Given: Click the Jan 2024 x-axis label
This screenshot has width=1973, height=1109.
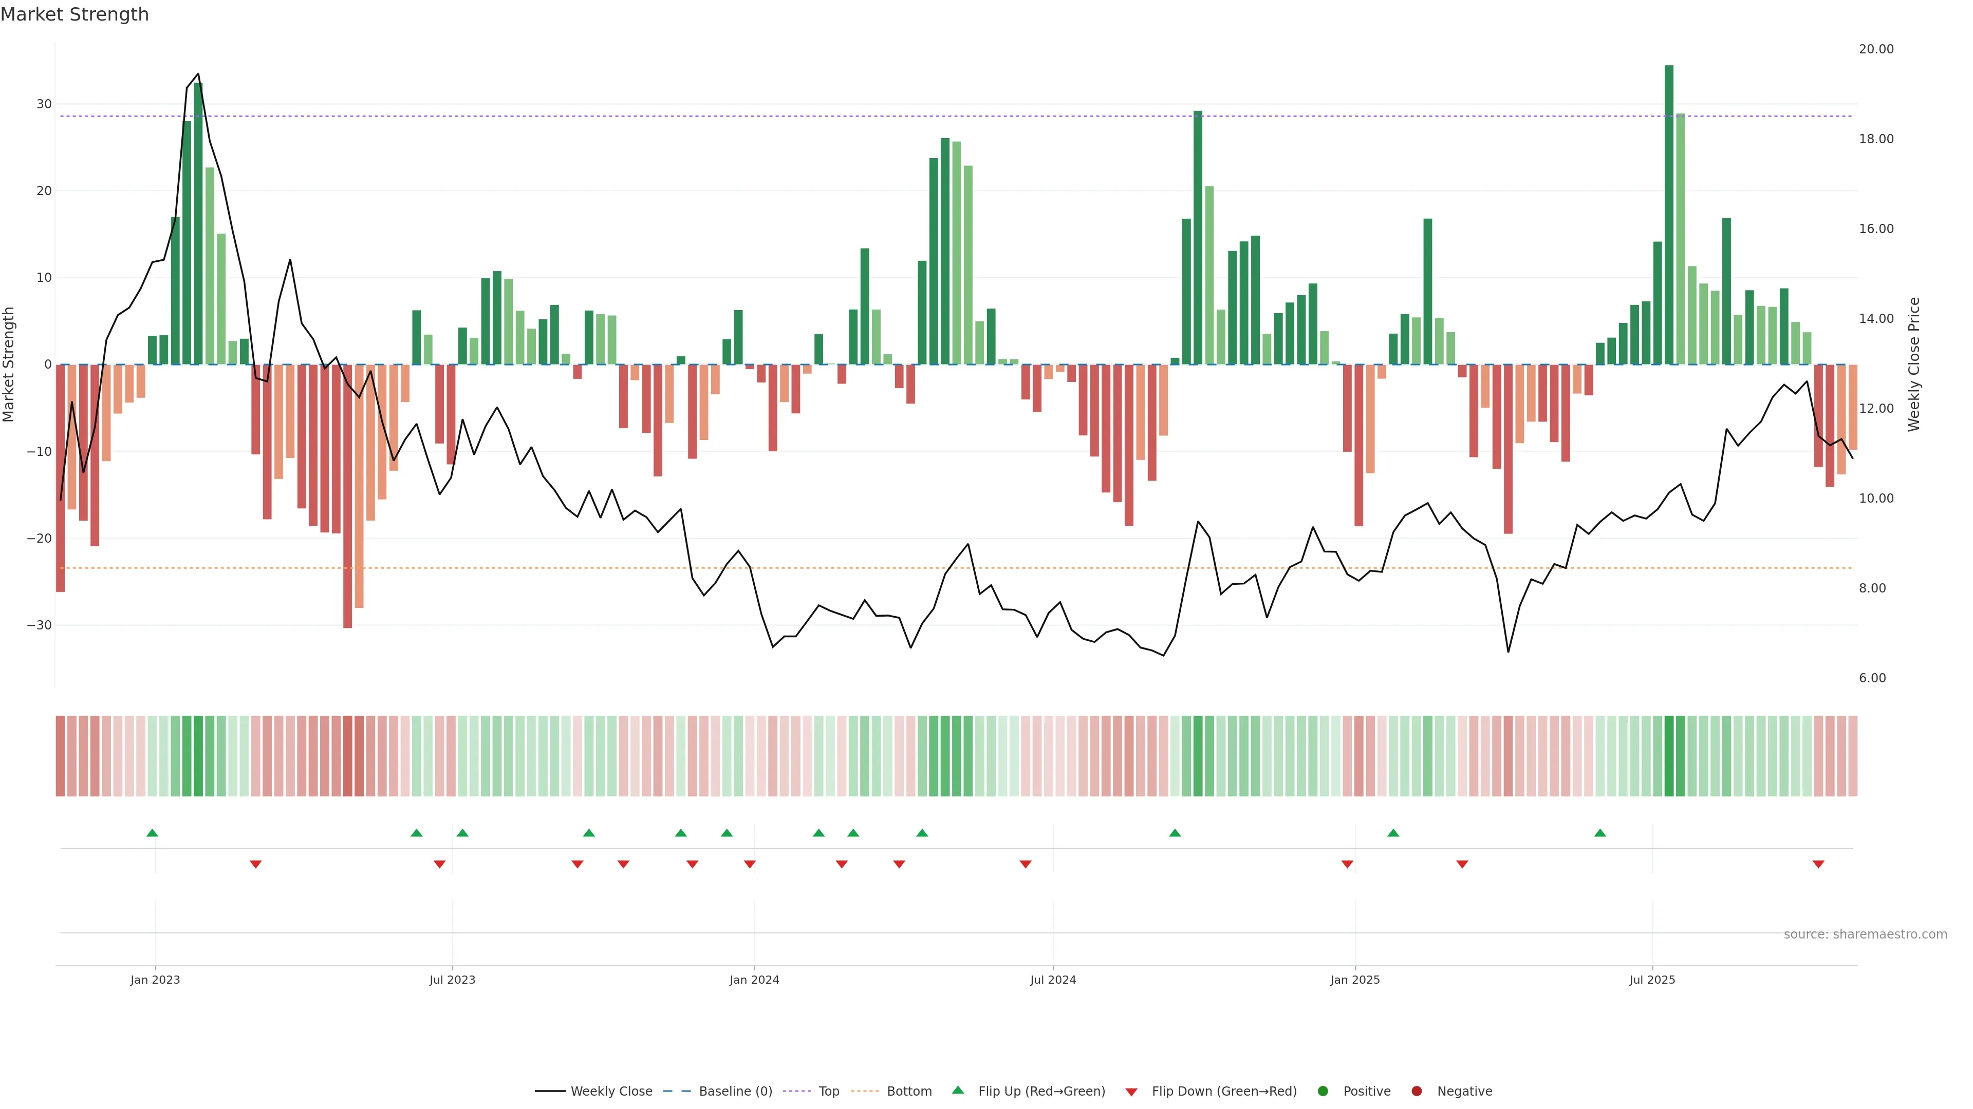Looking at the screenshot, I should point(754,980).
